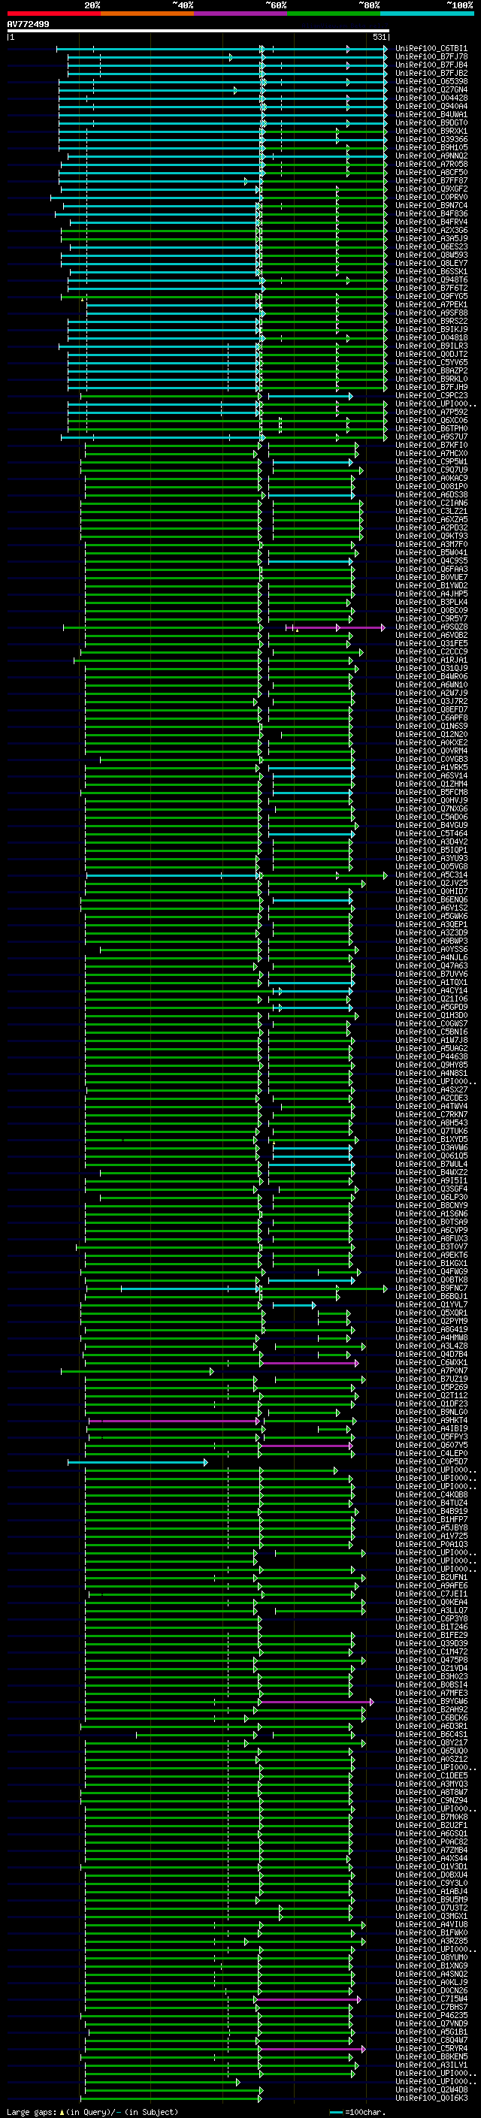
Task: Click the UniRef100_A1TQX1 subject label
Action: [x=431, y=983]
